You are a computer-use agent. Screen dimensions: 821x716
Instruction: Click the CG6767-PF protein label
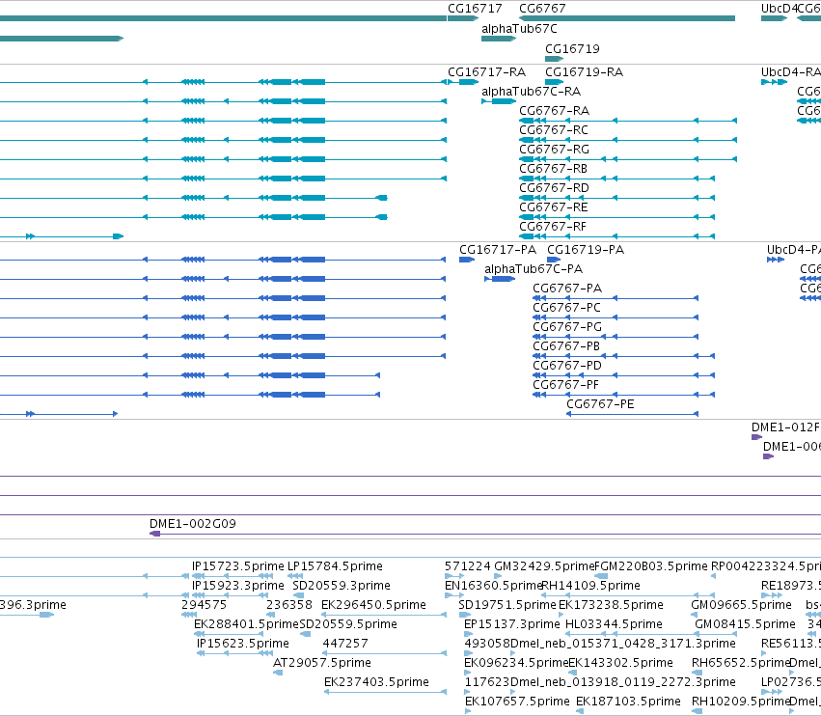(565, 385)
